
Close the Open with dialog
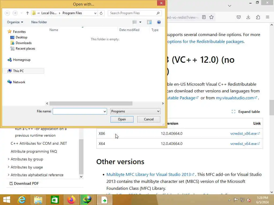tap(161, 3)
